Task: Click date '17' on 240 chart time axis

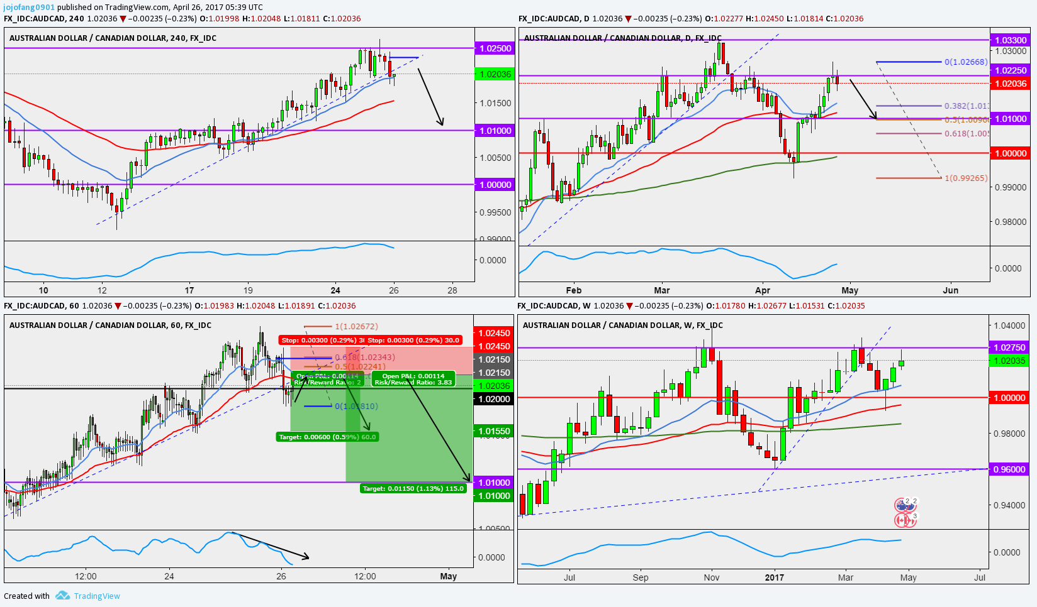Action: pos(189,290)
